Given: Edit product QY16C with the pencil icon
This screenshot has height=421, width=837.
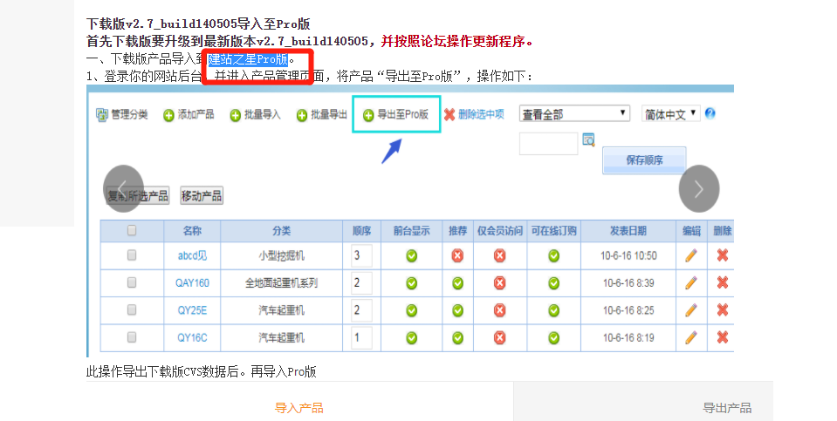Looking at the screenshot, I should [x=690, y=337].
